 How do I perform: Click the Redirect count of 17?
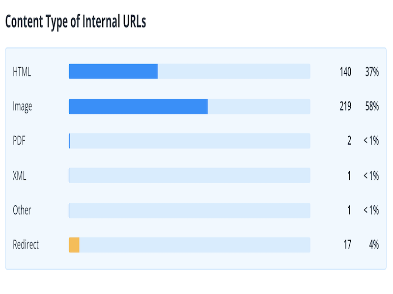click(347, 245)
